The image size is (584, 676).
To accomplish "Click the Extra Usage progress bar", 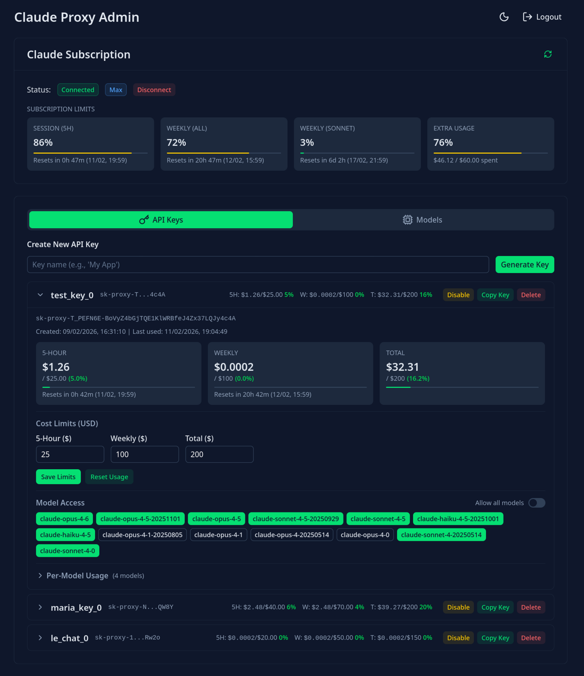I will pyautogui.click(x=490, y=153).
